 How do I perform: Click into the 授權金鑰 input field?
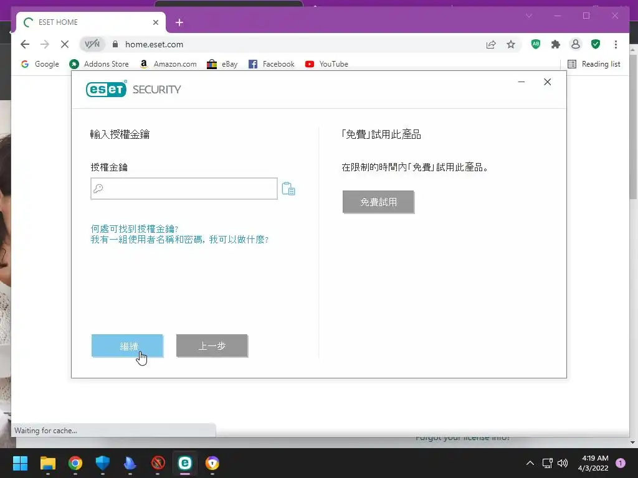184,189
